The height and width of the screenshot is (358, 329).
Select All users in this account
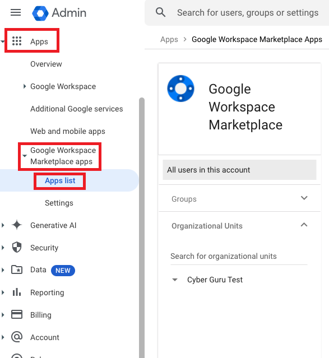[239, 170]
